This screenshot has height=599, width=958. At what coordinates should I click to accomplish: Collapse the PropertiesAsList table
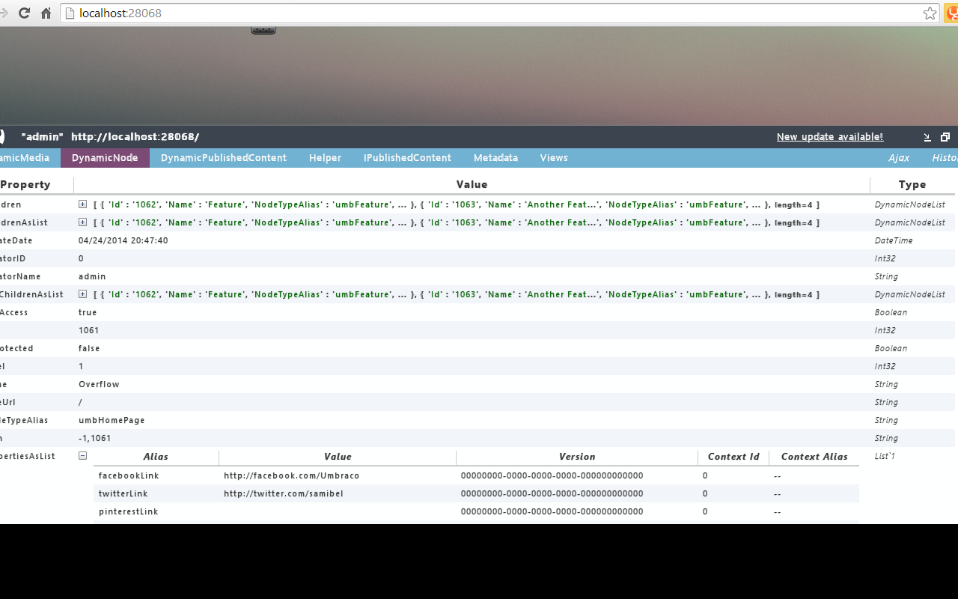click(82, 455)
